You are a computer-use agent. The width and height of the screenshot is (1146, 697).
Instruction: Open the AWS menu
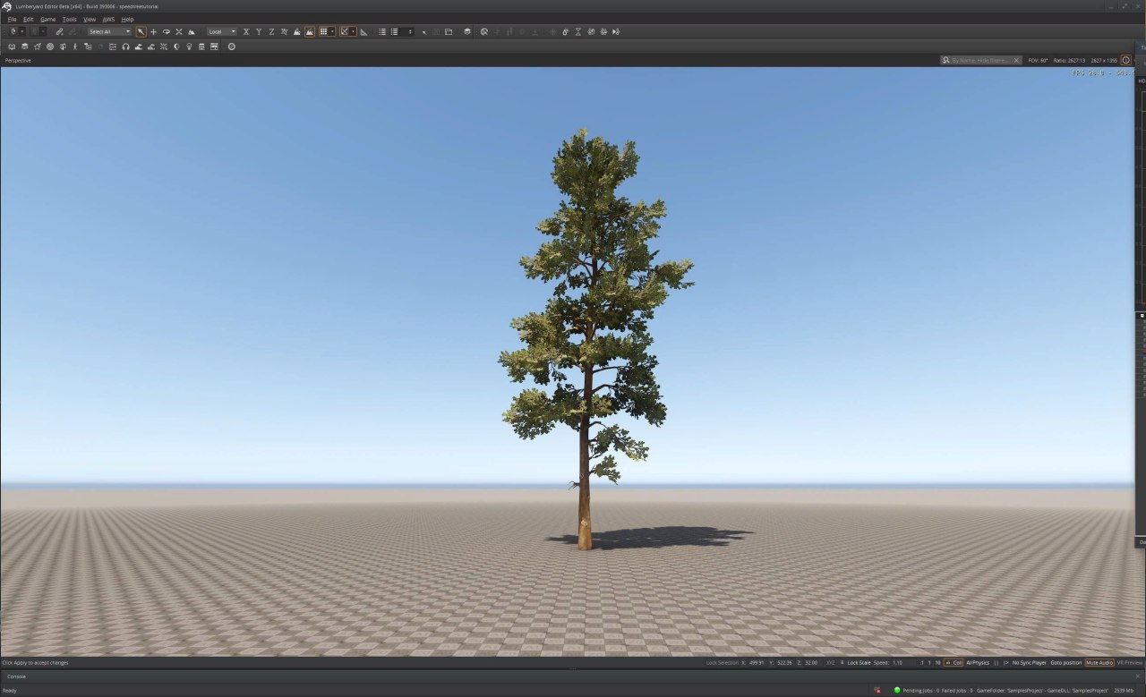point(108,19)
